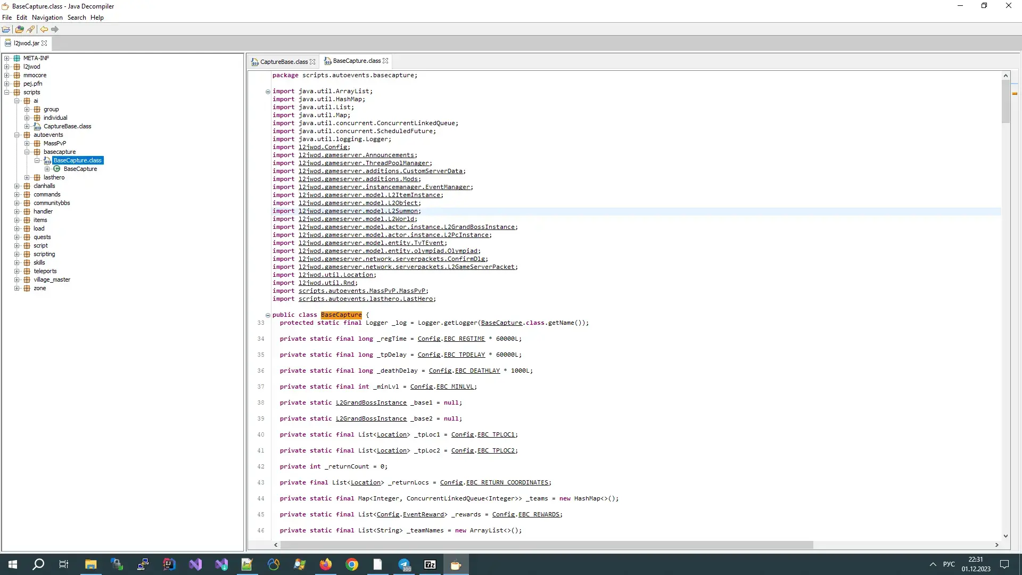Viewport: 1022px width, 575px height.
Task: Click the editor horizontal scrollbar thumb
Action: click(547, 545)
